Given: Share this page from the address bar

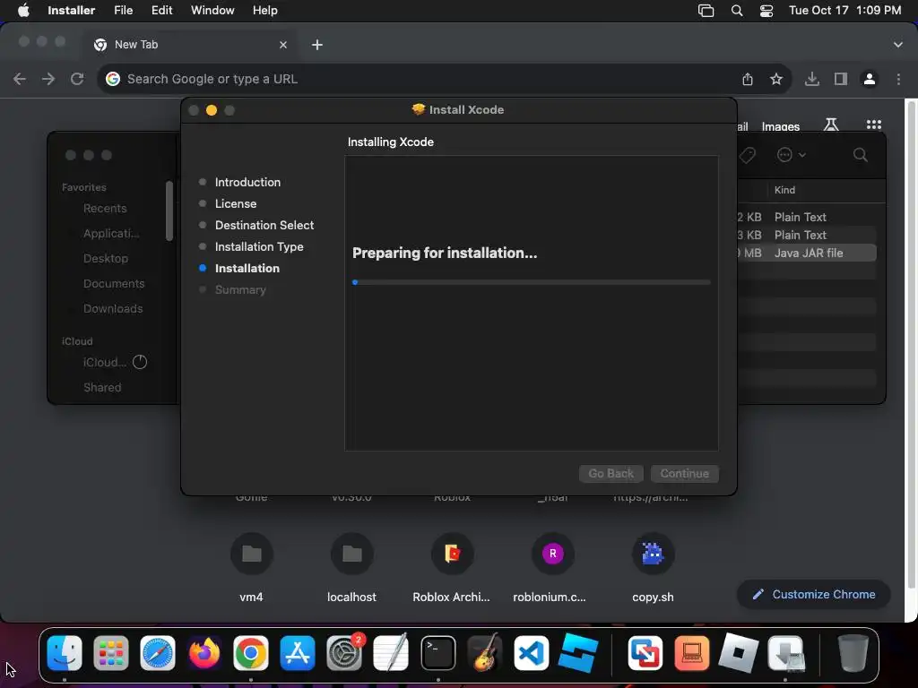Looking at the screenshot, I should pyautogui.click(x=748, y=79).
